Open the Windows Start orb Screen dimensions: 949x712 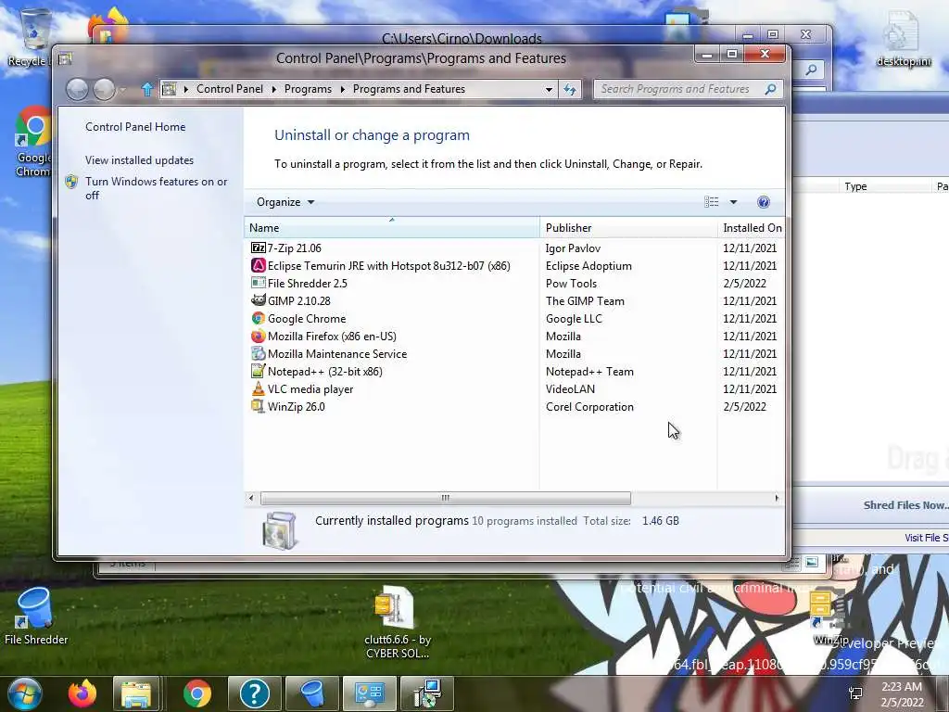[x=25, y=694]
